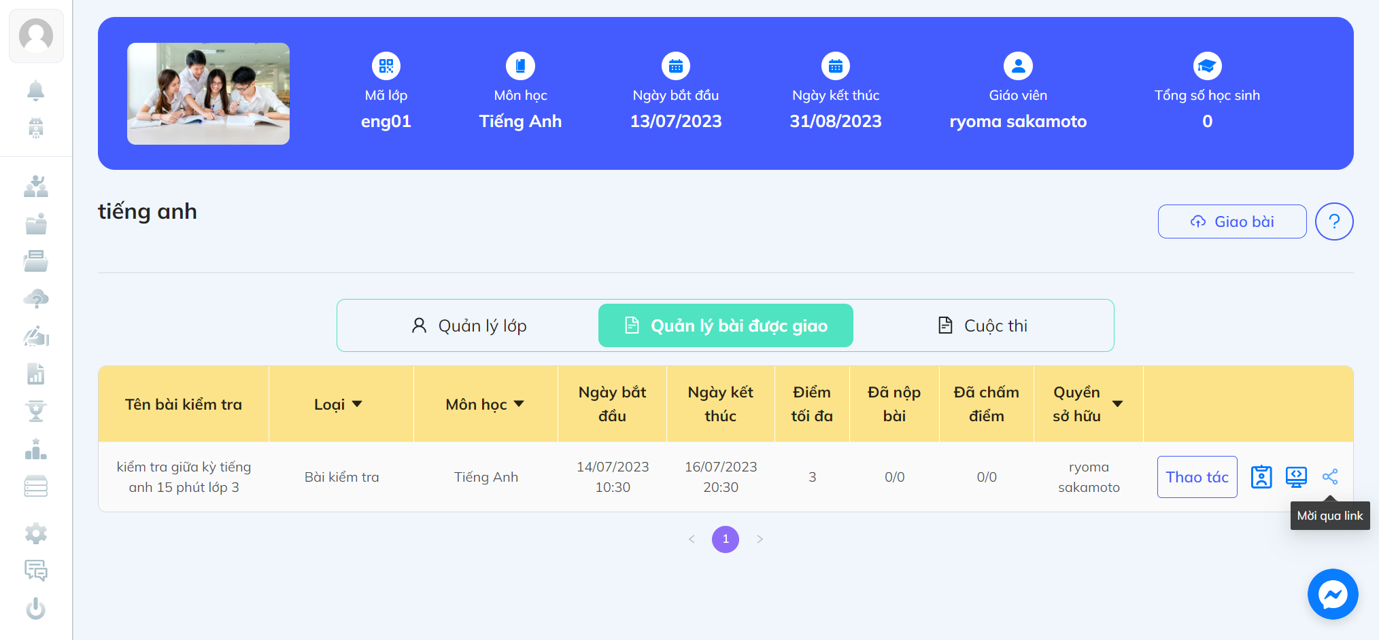Open the server storage sidebar icon
The width and height of the screenshot is (1379, 640).
click(x=36, y=486)
